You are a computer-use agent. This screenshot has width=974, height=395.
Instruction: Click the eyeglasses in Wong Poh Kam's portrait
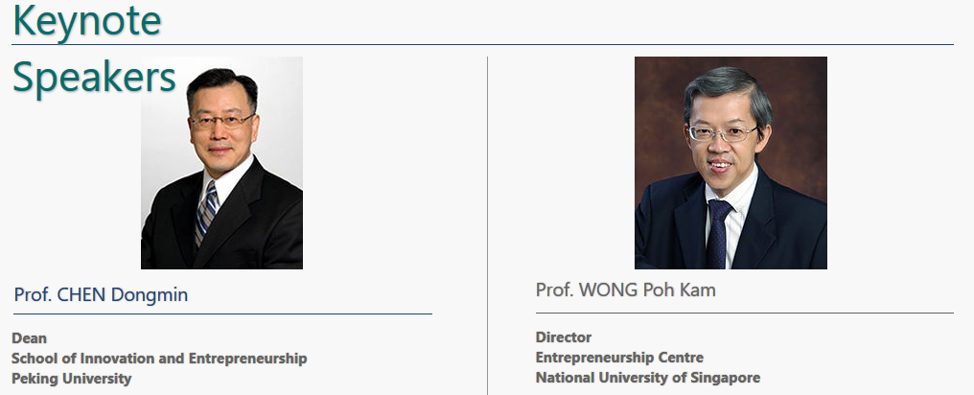click(x=723, y=133)
